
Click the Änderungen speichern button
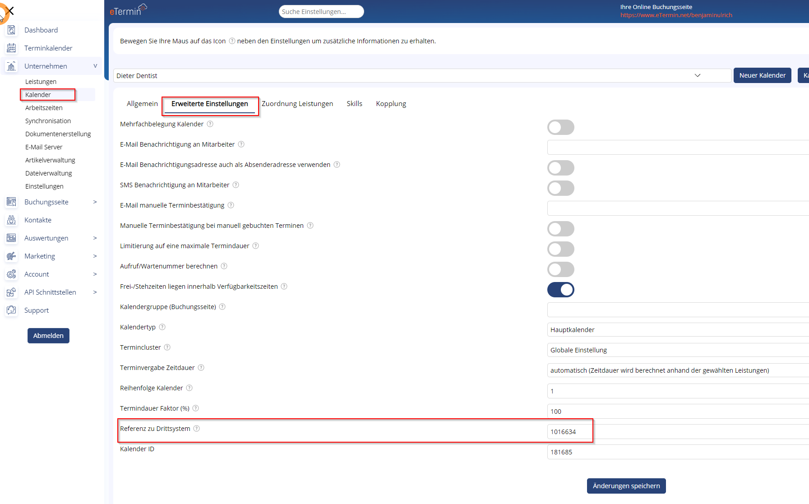coord(626,486)
